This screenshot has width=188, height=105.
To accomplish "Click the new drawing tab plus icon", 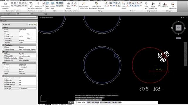I will coord(46,14).
